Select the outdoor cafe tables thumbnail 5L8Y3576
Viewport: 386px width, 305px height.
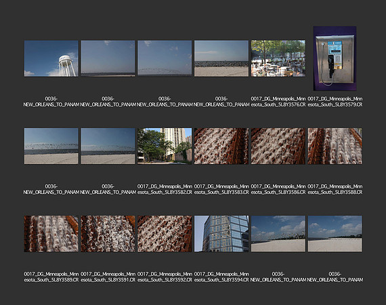click(278, 59)
